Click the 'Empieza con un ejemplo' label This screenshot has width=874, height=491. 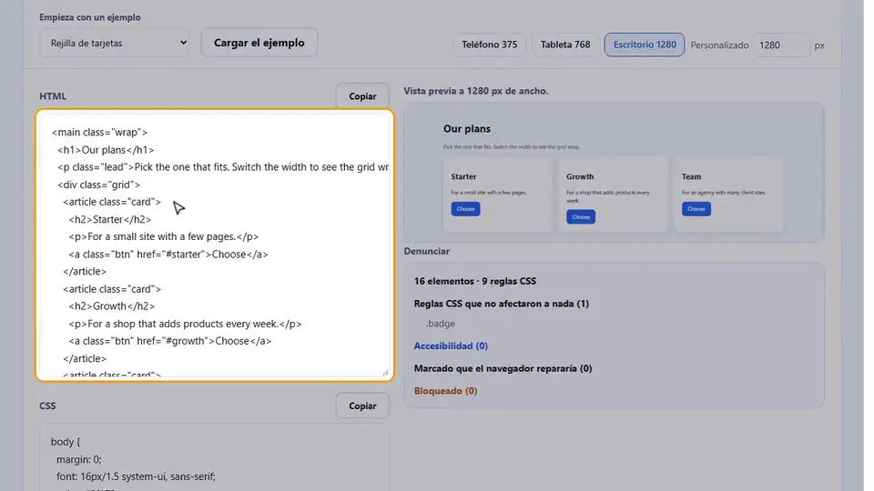pyautogui.click(x=90, y=17)
